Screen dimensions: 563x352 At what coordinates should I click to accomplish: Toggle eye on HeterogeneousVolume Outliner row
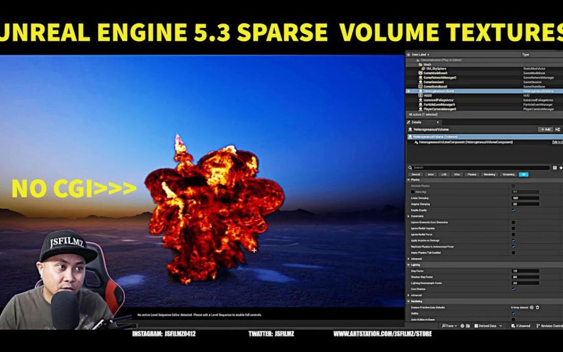(408, 91)
